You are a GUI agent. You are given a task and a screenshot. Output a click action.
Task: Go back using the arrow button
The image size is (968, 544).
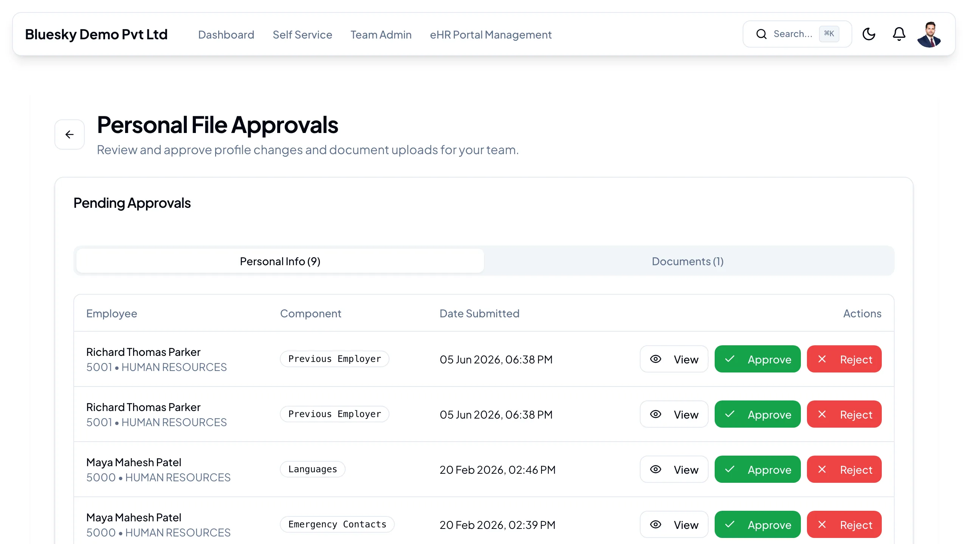70,134
